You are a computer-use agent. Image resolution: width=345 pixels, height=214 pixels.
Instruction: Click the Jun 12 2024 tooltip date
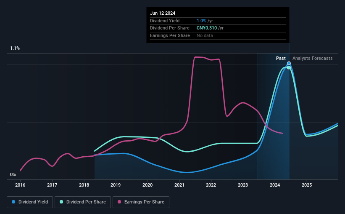point(163,13)
